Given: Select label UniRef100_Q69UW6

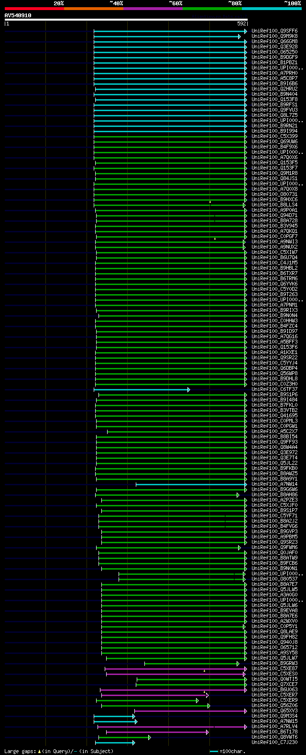Looking at the screenshot, I should point(274,142).
